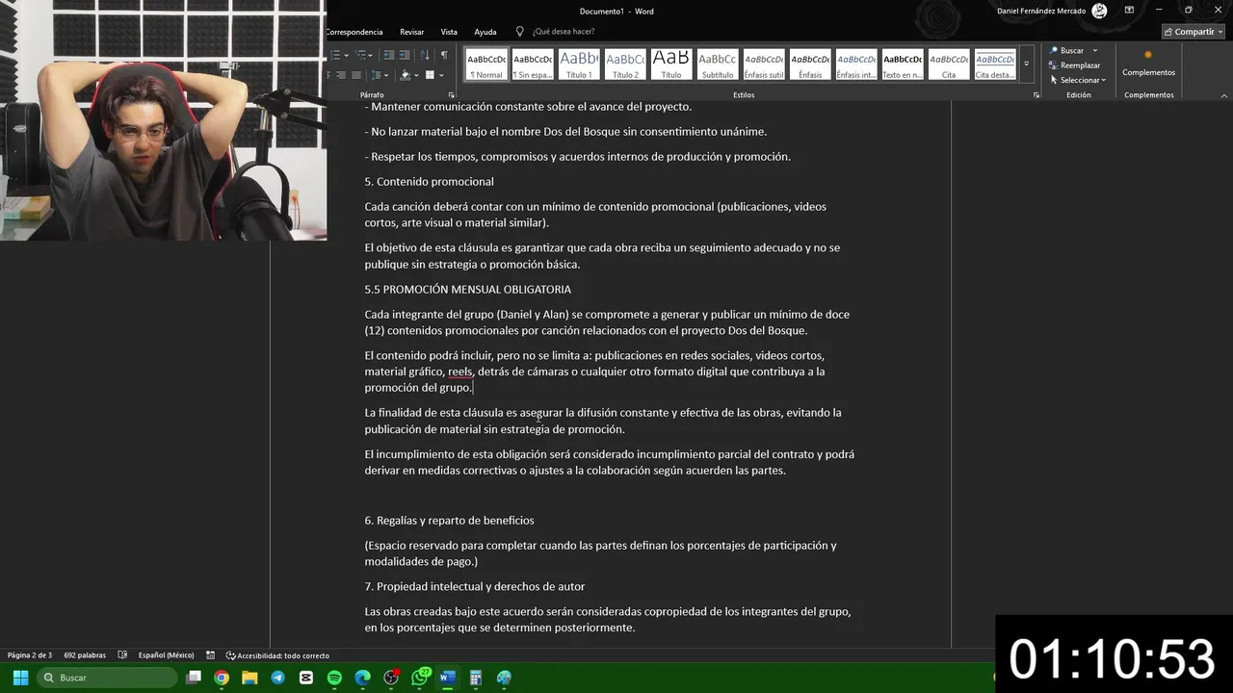Click Accesibilidad: todo correcto status

(277, 655)
